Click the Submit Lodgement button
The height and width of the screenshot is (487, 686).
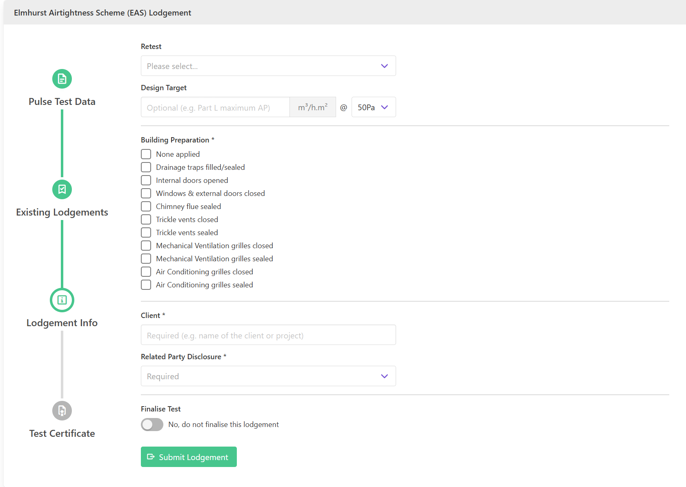[x=189, y=457]
